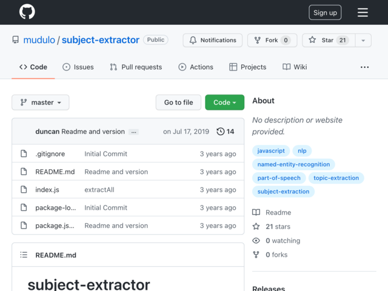The width and height of the screenshot is (388, 291).
Task: Click the fork icon beside 0 forks
Action: coord(256,255)
